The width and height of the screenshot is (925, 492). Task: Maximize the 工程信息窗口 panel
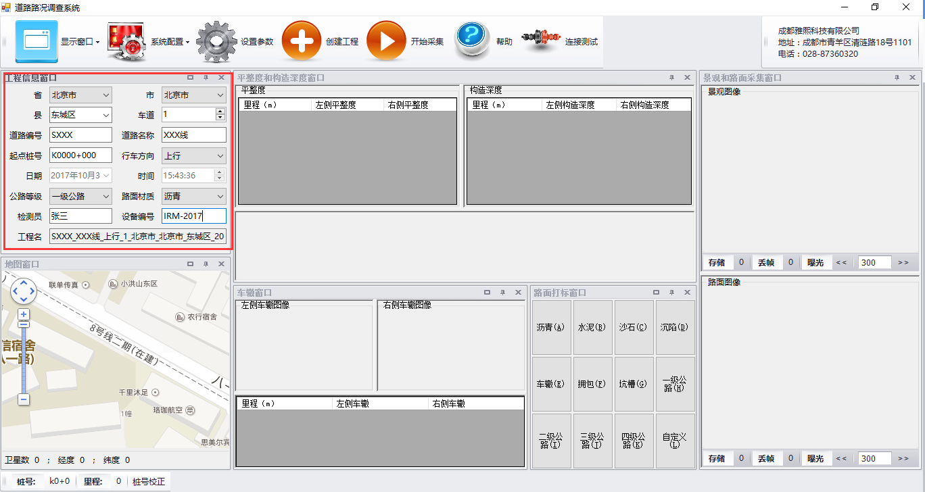191,78
